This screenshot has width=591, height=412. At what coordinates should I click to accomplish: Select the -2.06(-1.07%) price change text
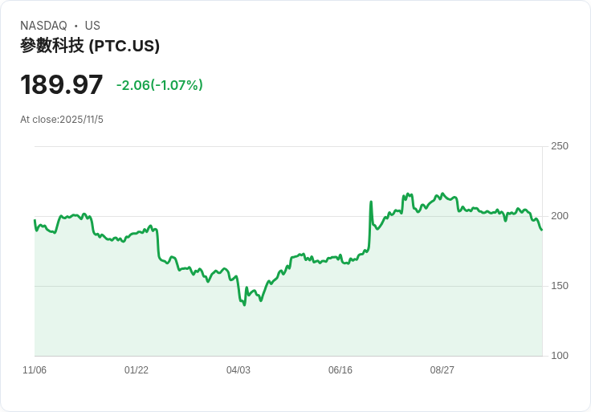pos(159,85)
